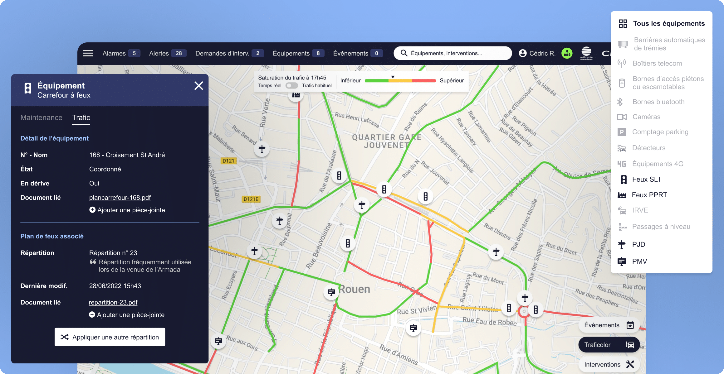The height and width of the screenshot is (374, 724).
Task: Click the Équipements 4G icon
Action: (x=622, y=164)
